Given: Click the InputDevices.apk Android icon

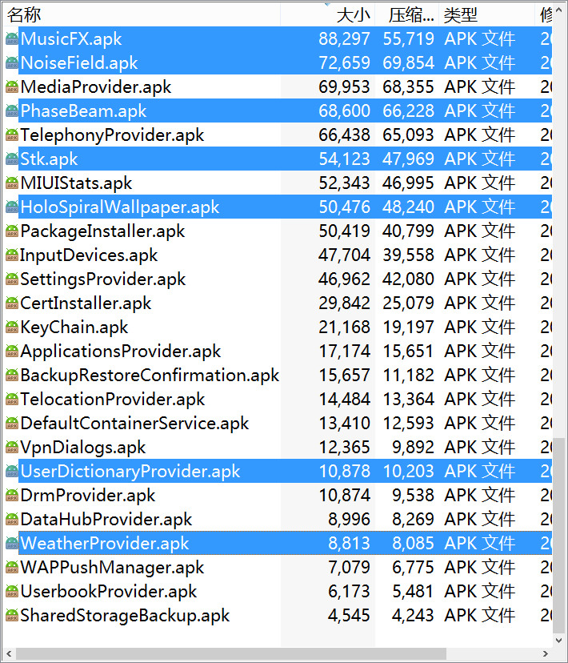Looking at the screenshot, I should coord(12,255).
